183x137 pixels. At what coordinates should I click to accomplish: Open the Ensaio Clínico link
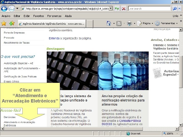(x=11, y=81)
